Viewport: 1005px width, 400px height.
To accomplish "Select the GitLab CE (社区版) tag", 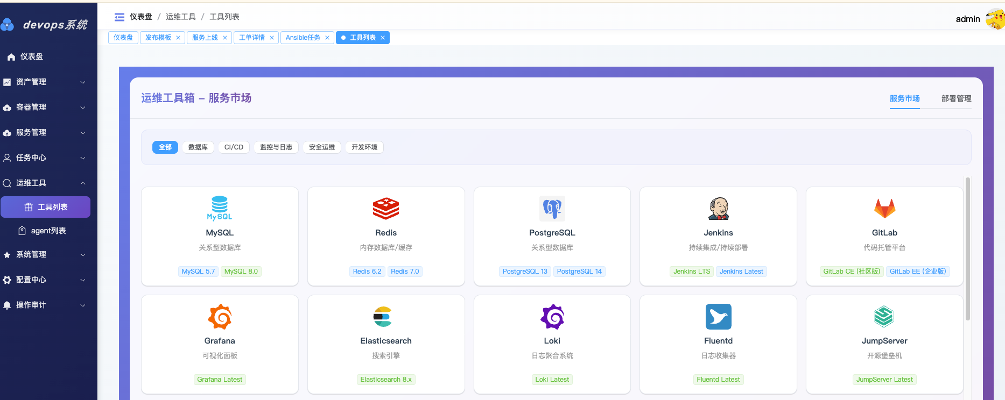I will tap(852, 272).
